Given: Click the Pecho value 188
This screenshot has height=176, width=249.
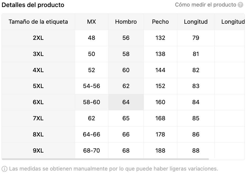Looking at the screenshot, I should [160, 150].
